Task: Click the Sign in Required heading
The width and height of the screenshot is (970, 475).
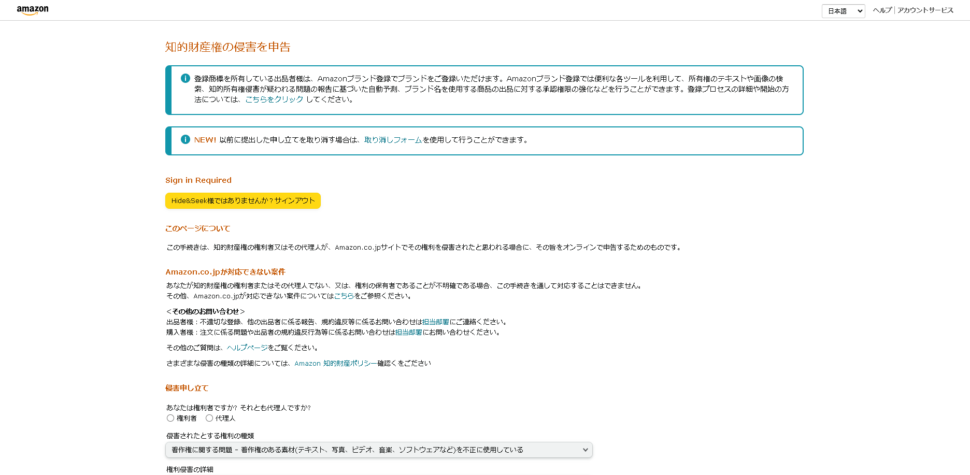Action: pos(198,180)
